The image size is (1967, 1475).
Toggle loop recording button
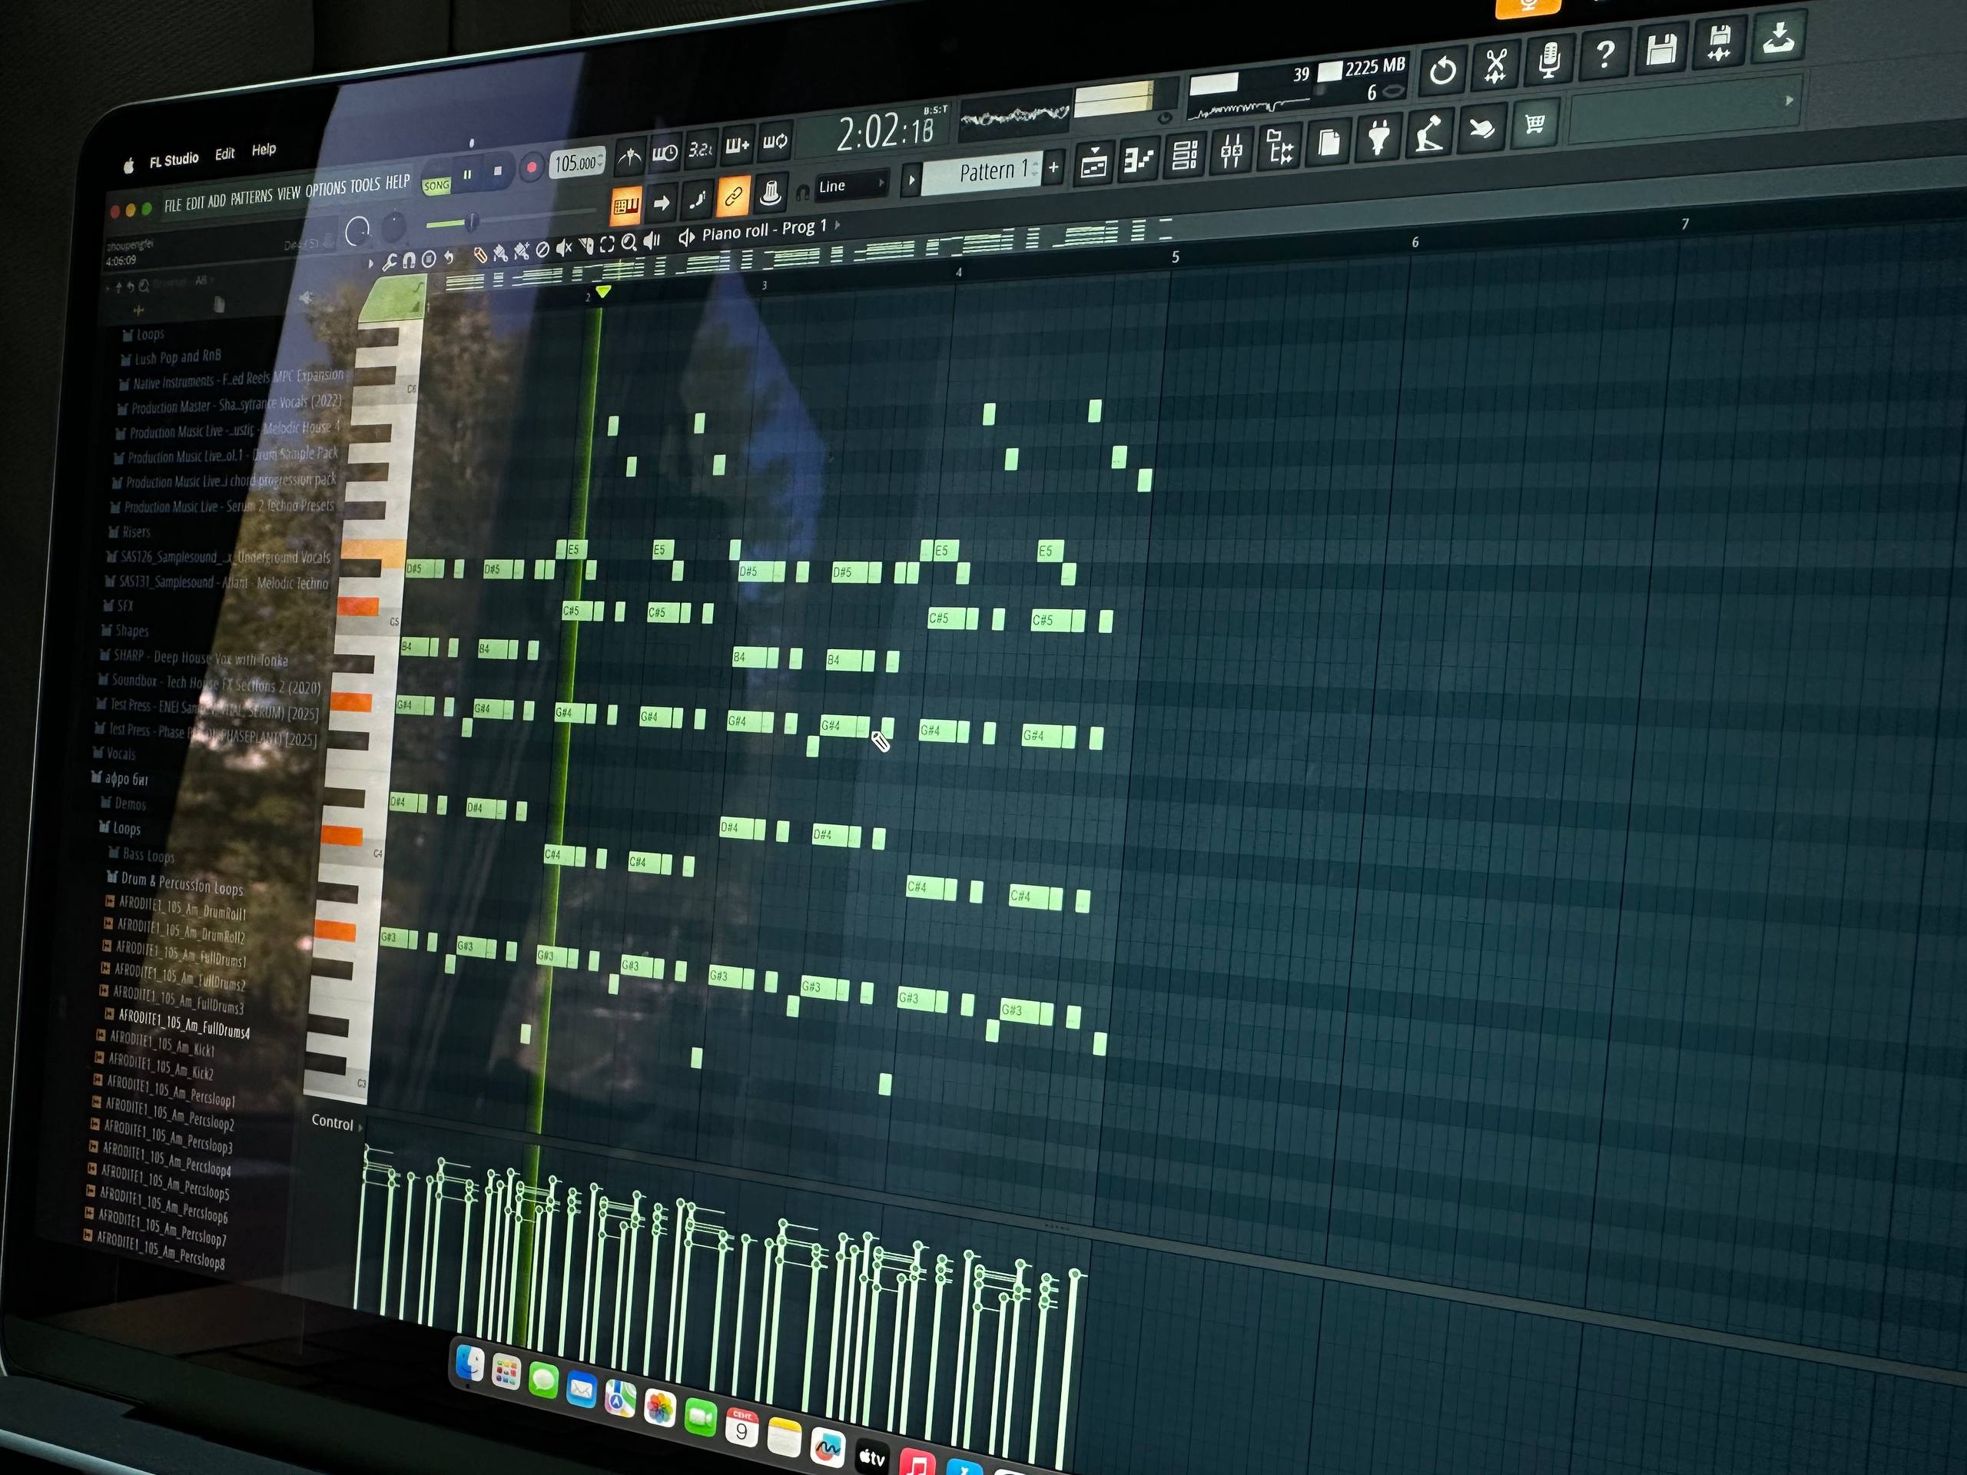click(775, 142)
